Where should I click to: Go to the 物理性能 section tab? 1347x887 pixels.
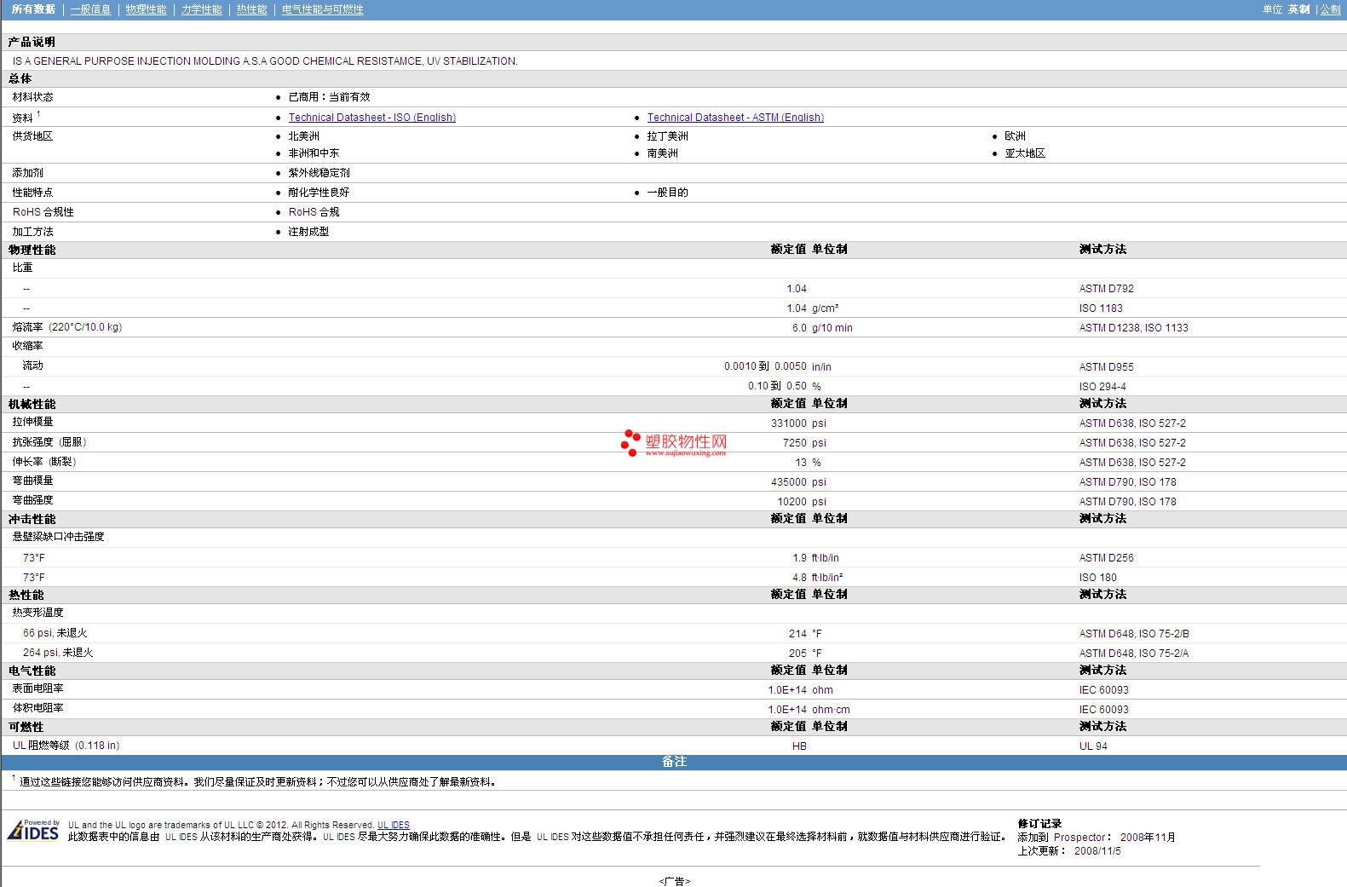click(x=146, y=9)
